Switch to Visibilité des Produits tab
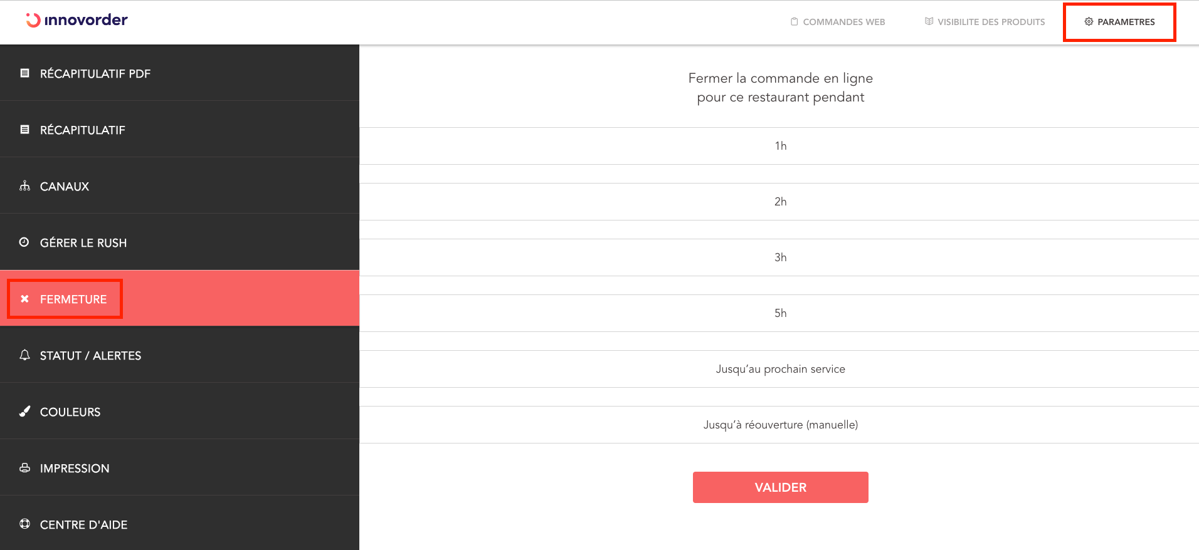Image resolution: width=1199 pixels, height=550 pixels. click(x=985, y=22)
